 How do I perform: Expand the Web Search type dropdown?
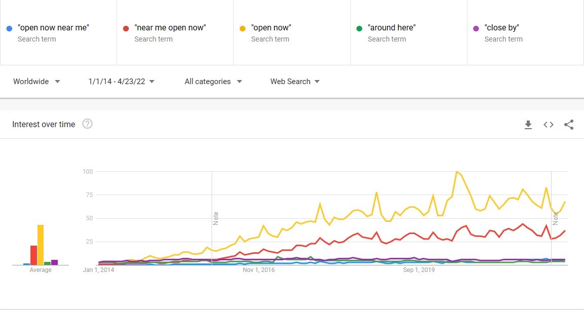pyautogui.click(x=295, y=82)
